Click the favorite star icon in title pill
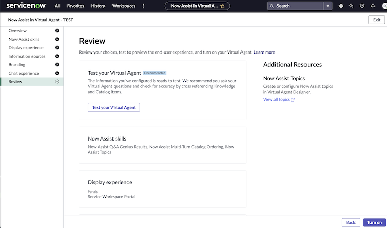 coord(222,6)
